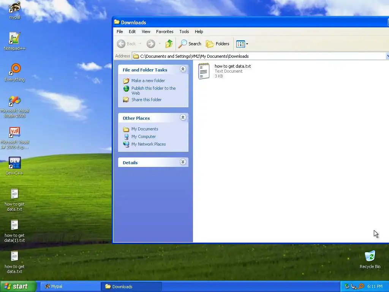The image size is (389, 292).
Task: Expand the Details panel
Action: [183, 162]
